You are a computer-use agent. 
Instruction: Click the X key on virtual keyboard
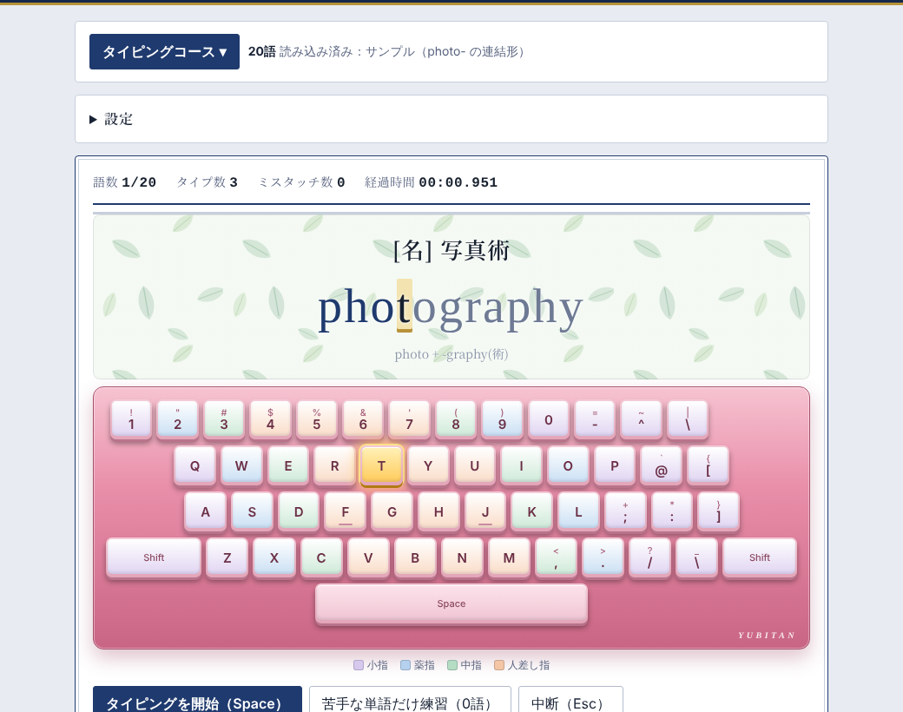274,557
